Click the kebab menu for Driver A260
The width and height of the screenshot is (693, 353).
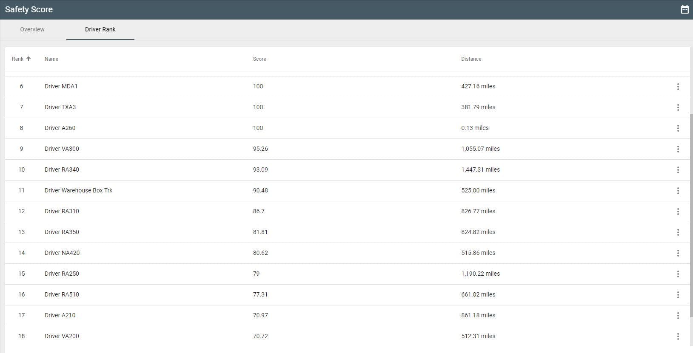coord(678,128)
